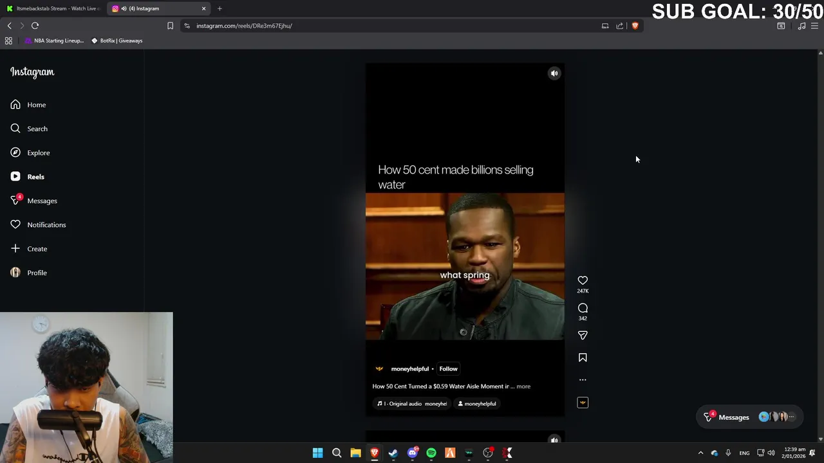Image resolution: width=824 pixels, height=463 pixels.
Task: Like the 50 Cent reel with the heart icon
Action: click(x=583, y=280)
